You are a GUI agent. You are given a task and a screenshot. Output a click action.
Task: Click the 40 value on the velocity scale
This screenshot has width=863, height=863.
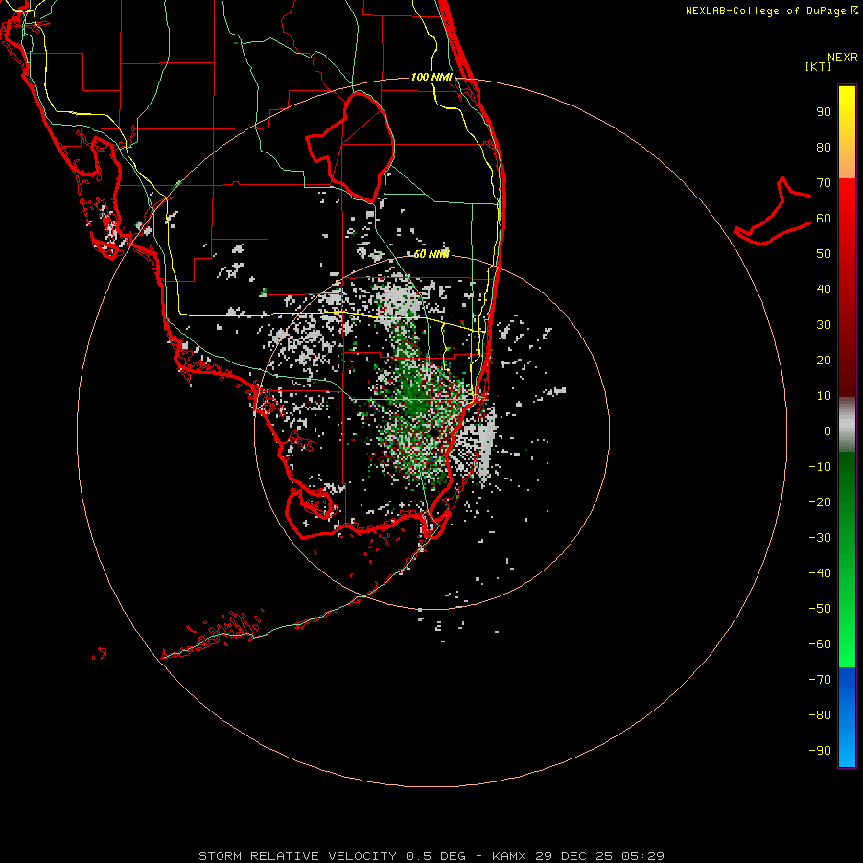pyautogui.click(x=824, y=289)
